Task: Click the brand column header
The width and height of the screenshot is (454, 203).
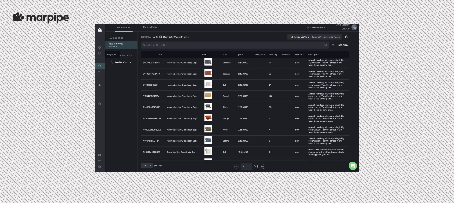Action: click(x=204, y=54)
